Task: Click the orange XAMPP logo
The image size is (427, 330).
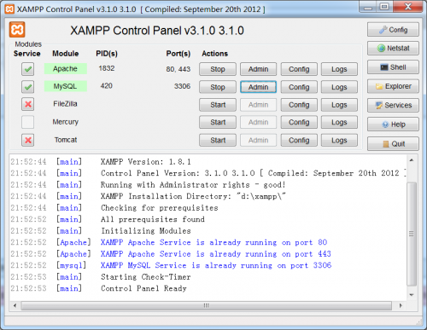Action: pos(17,30)
